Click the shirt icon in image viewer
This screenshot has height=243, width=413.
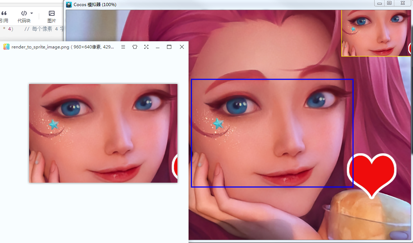coord(135,47)
